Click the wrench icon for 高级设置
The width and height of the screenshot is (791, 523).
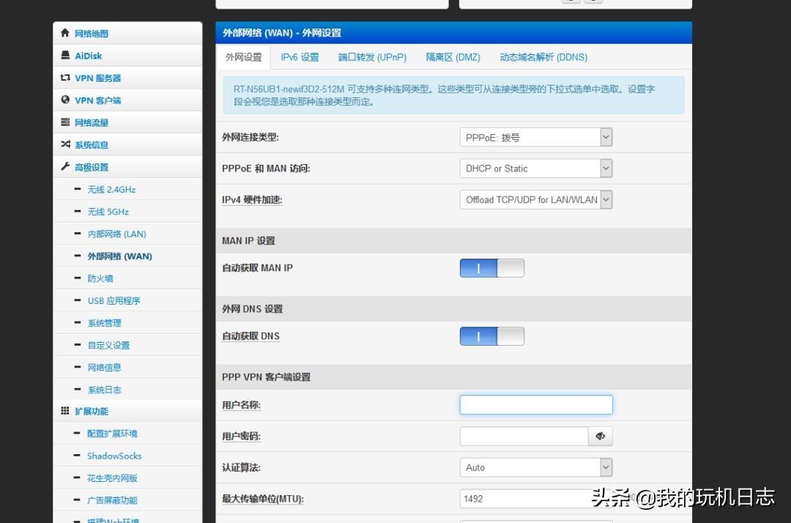65,166
